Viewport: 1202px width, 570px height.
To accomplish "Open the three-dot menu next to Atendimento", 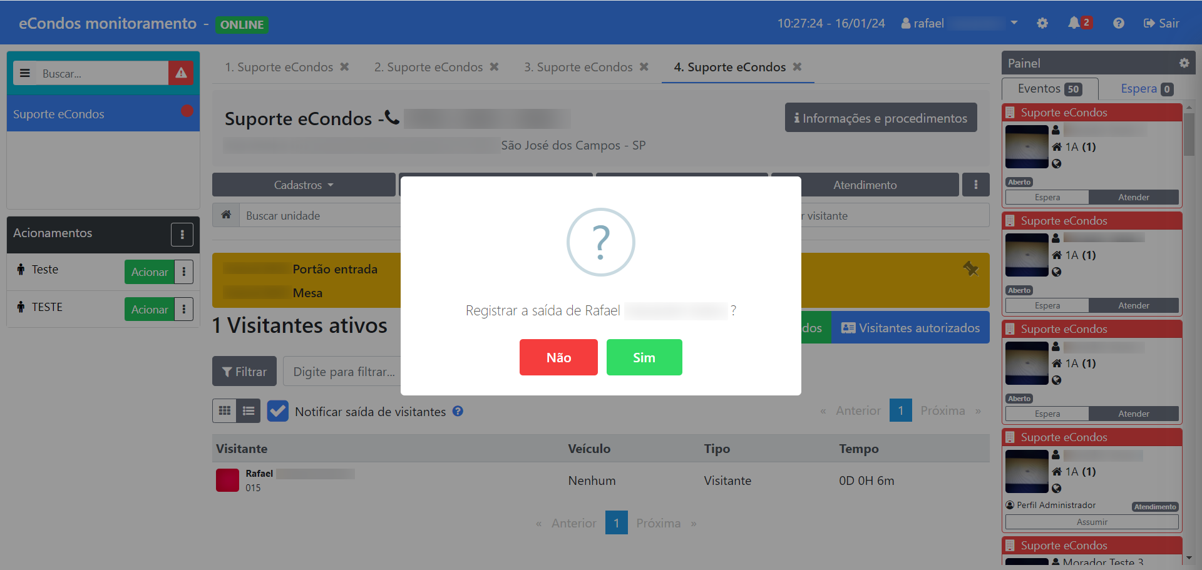I will pyautogui.click(x=976, y=185).
